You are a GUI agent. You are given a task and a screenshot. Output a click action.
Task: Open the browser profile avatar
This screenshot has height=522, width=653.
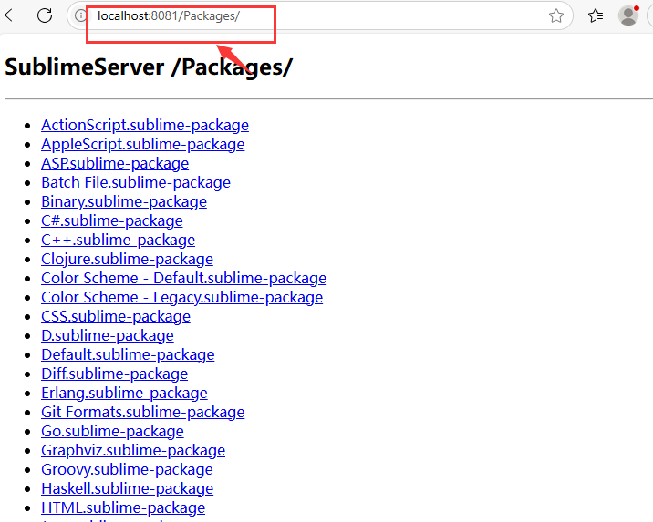click(x=628, y=15)
